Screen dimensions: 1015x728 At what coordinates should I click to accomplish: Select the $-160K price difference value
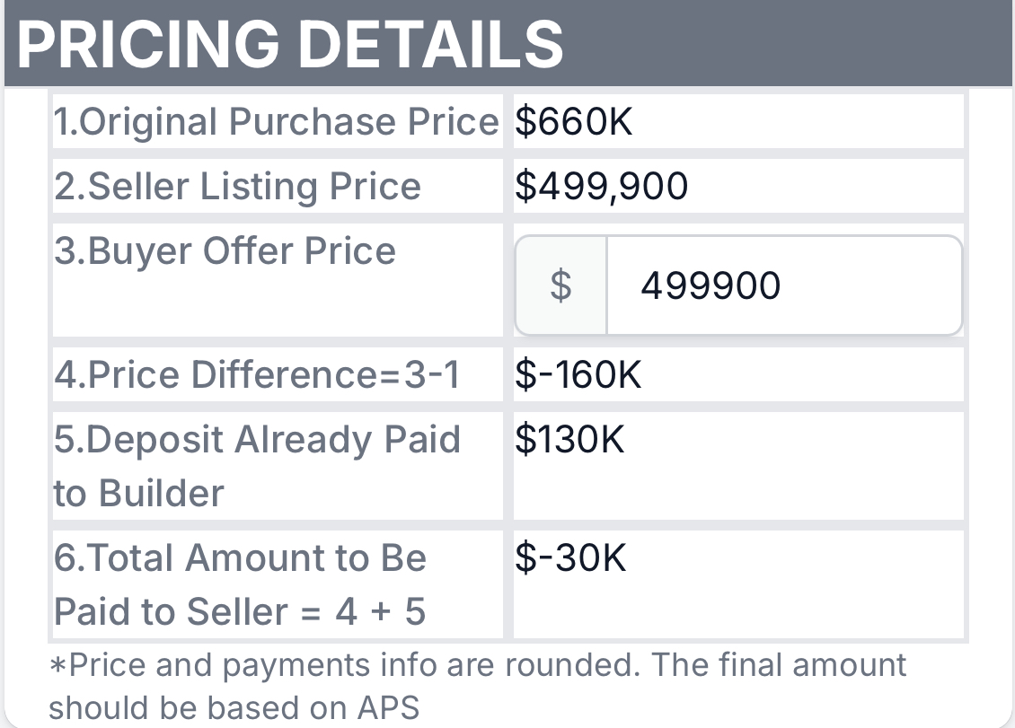578,374
